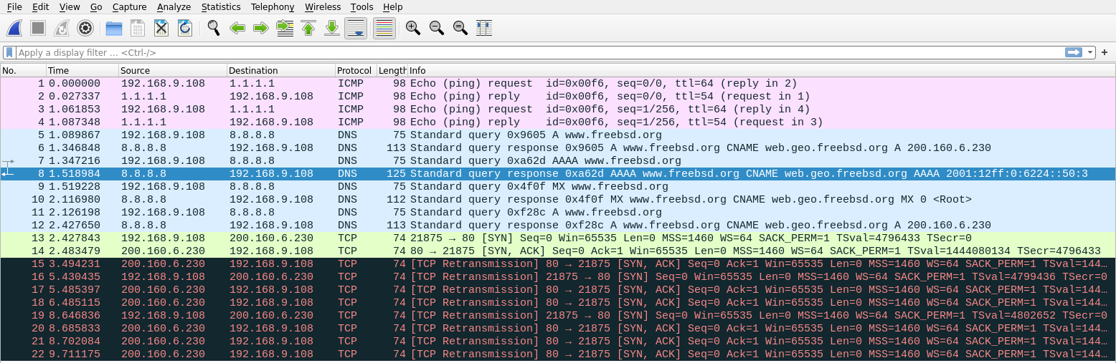This screenshot has width=1116, height=363.
Task: Click the Find packet magnifier icon
Action: coord(214,28)
